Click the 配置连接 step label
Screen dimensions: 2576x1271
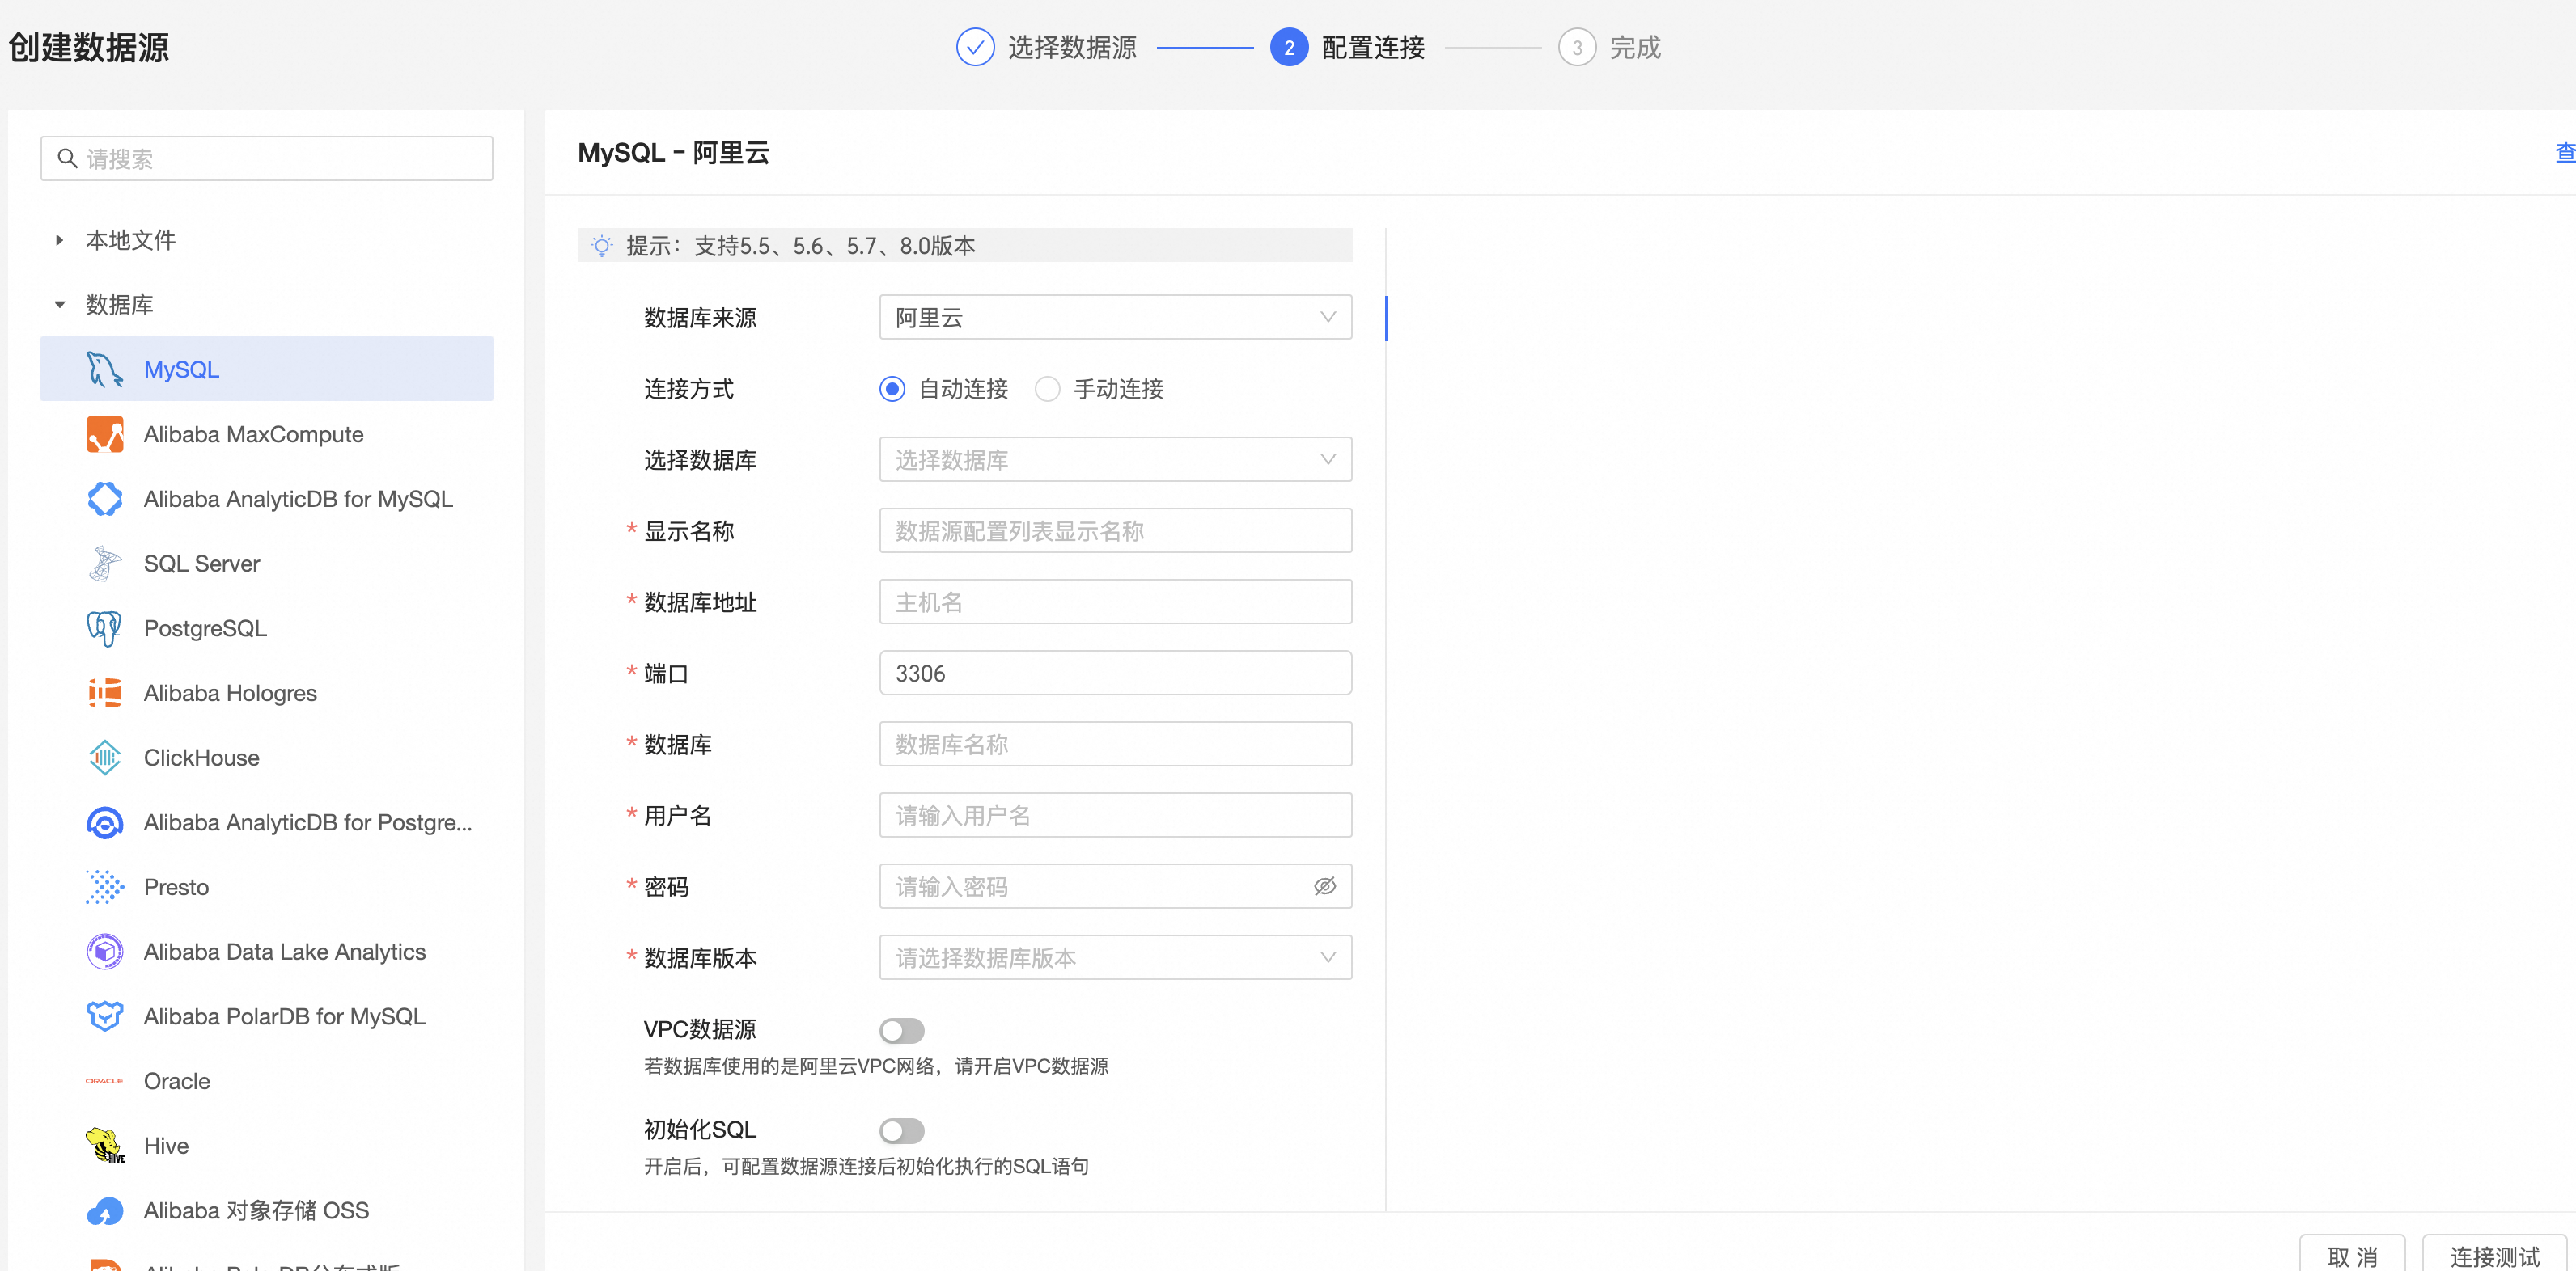[x=1373, y=47]
